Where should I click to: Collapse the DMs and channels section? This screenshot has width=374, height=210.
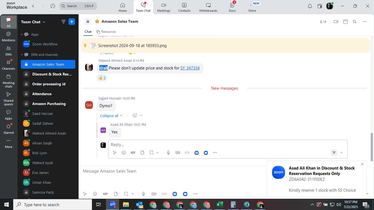coord(22,55)
